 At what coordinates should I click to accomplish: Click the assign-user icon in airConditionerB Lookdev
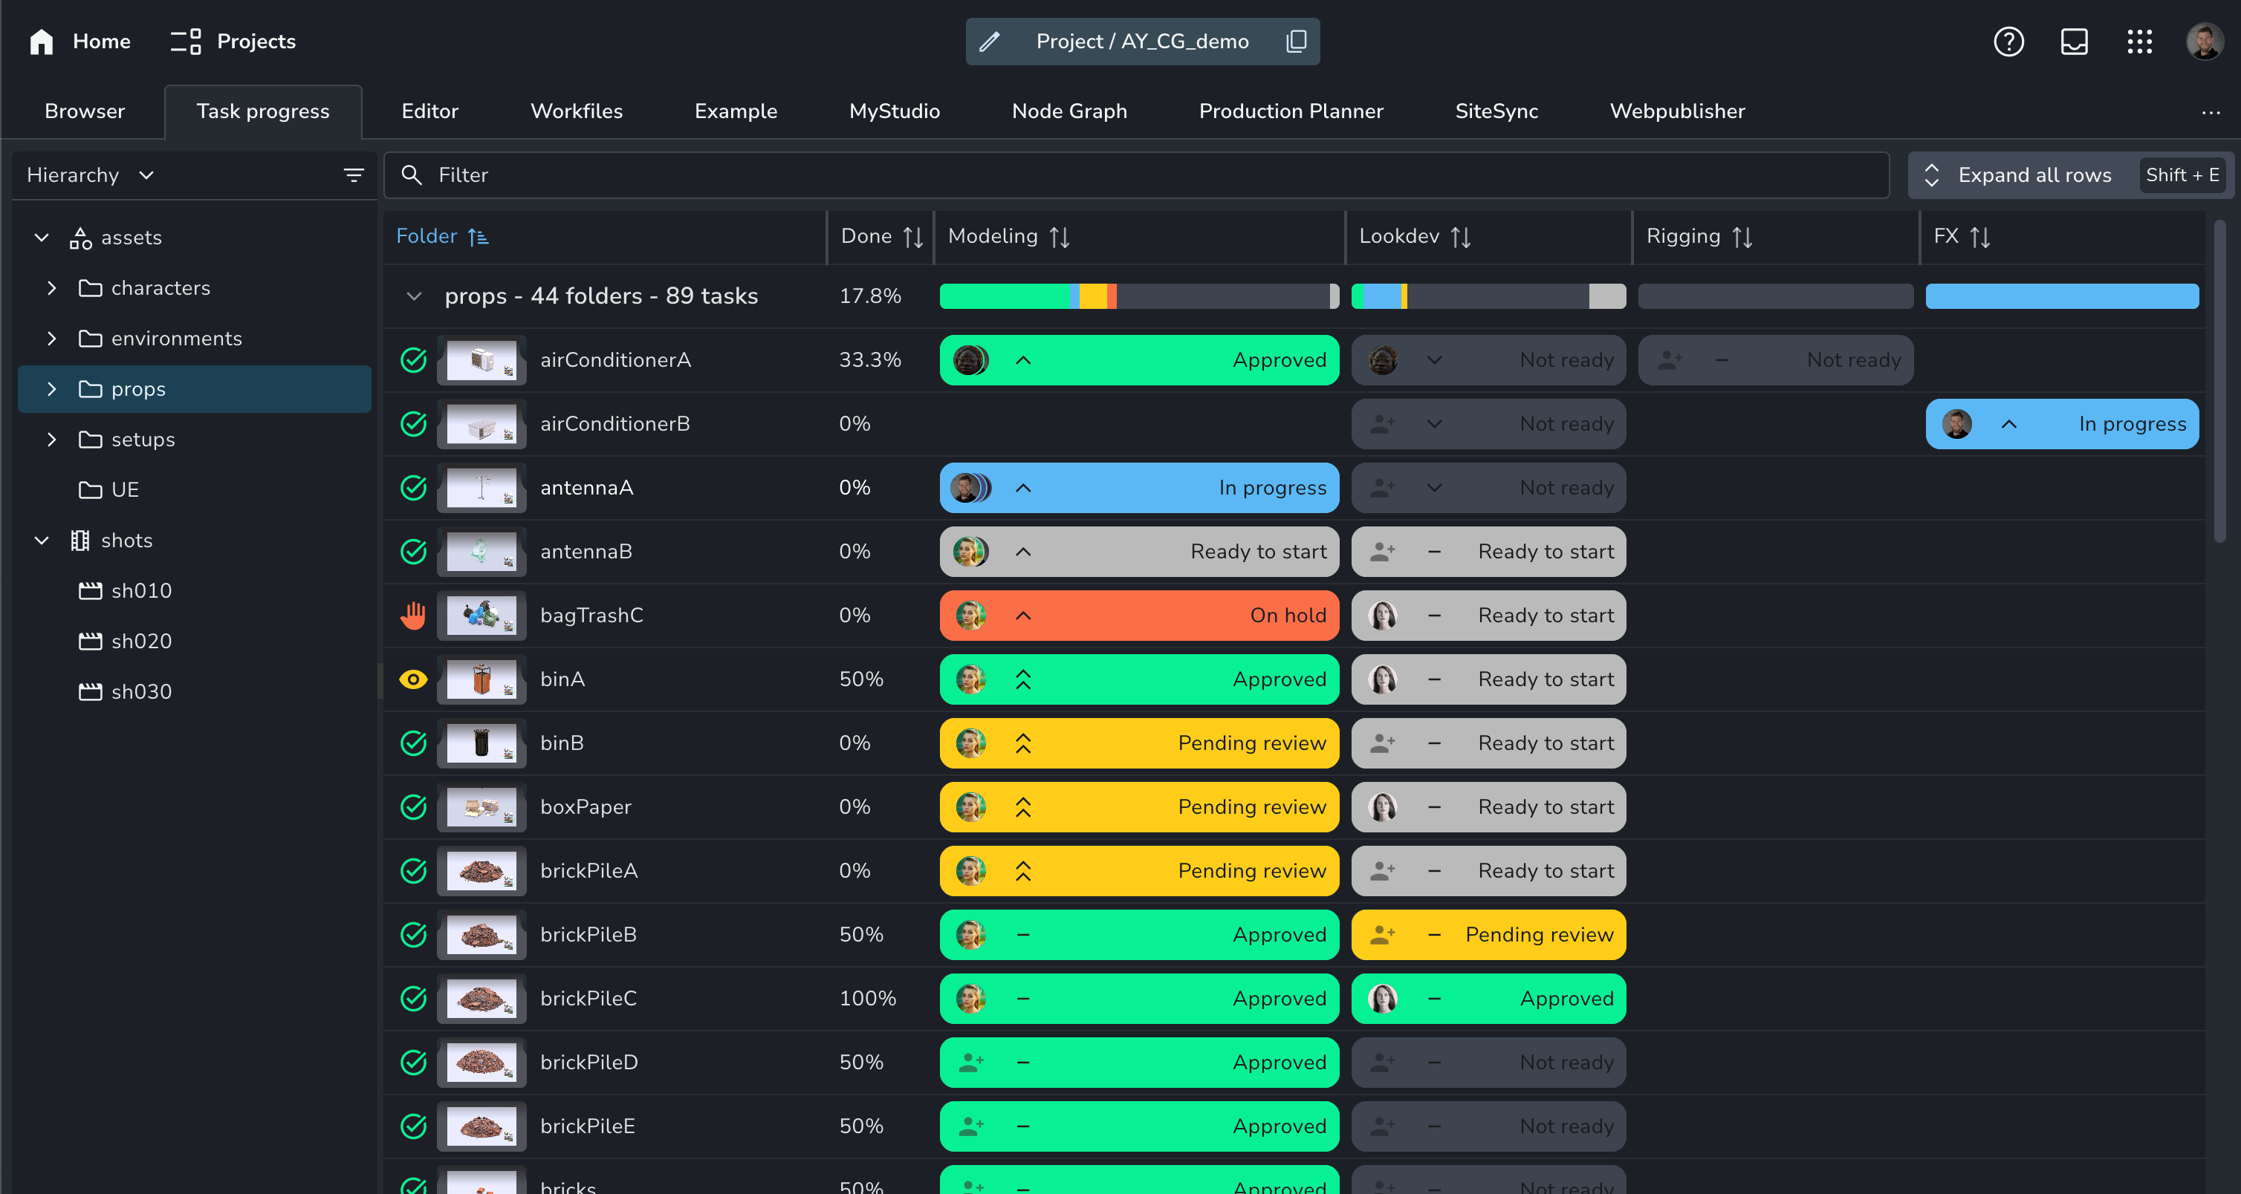click(x=1382, y=423)
